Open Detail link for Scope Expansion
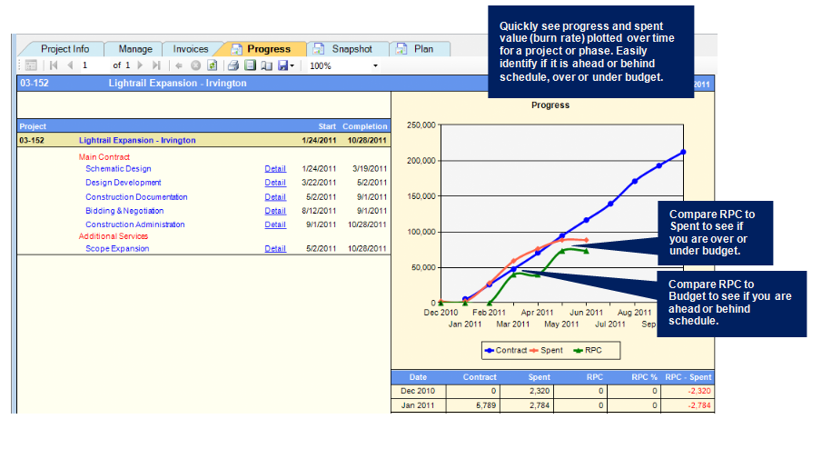 [274, 249]
